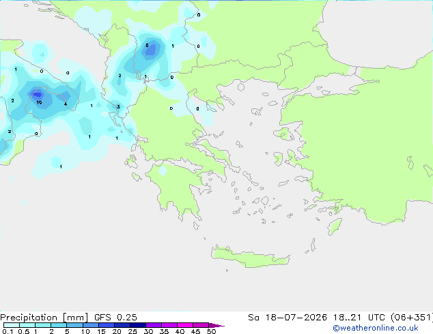Viewport: 433px width, 334px height.
Task: Click the 0.1–0.5 mm legend color swatch
Action: (12, 325)
